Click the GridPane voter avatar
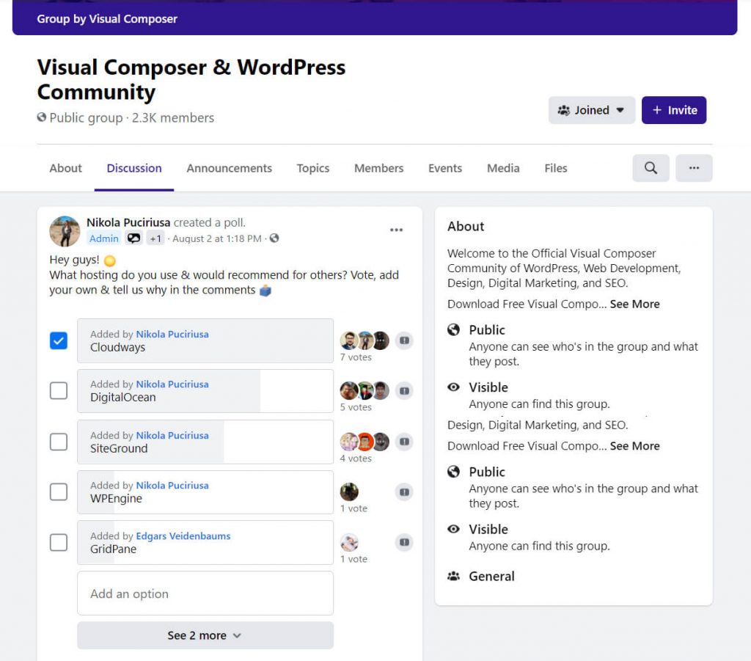751x661 pixels. (x=349, y=543)
